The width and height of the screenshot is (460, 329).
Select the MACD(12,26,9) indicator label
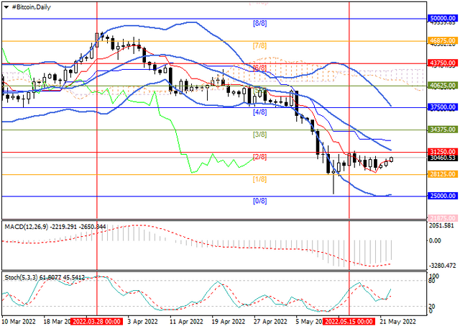click(x=27, y=227)
